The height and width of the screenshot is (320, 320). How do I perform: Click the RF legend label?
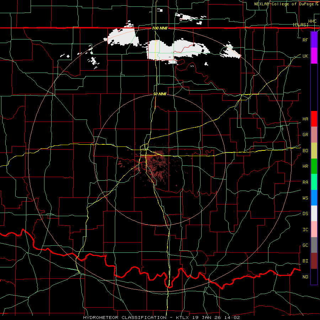(305, 40)
